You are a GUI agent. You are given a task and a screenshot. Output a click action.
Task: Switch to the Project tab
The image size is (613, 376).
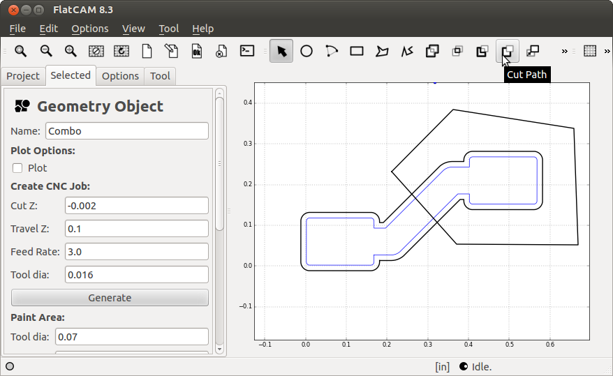[23, 76]
